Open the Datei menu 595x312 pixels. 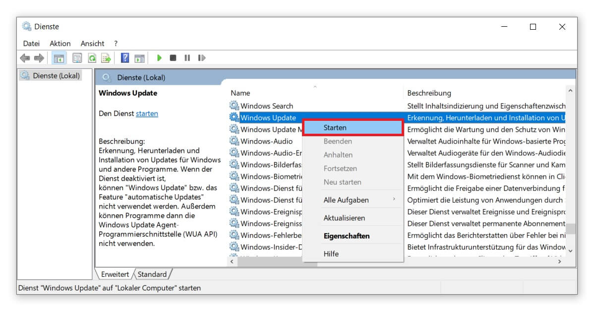pyautogui.click(x=31, y=44)
